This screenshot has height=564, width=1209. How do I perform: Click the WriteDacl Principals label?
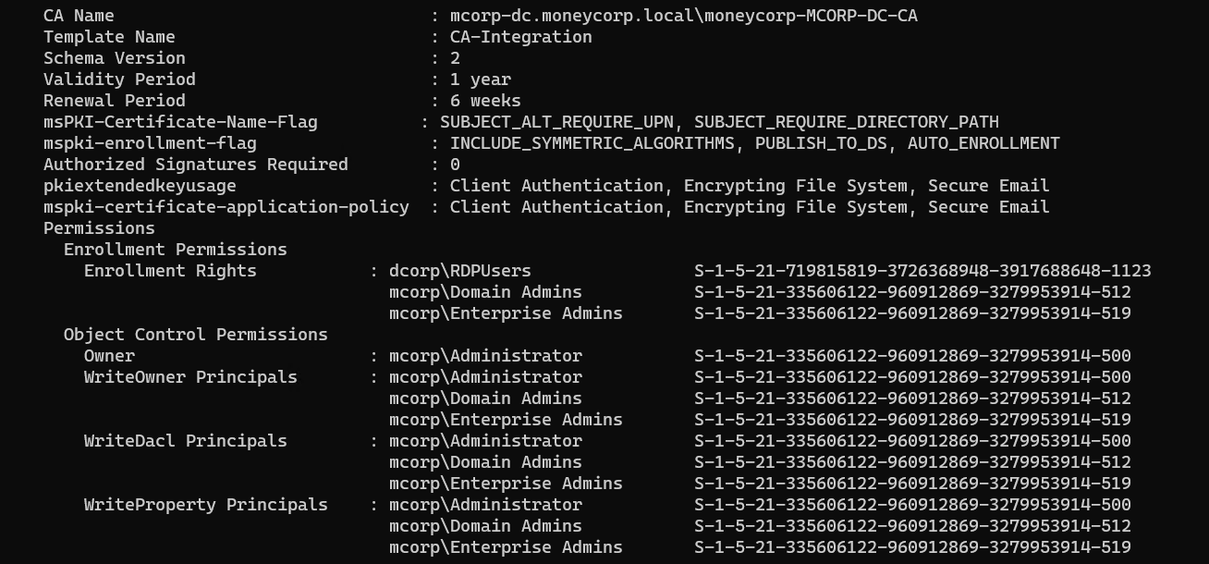click(186, 441)
